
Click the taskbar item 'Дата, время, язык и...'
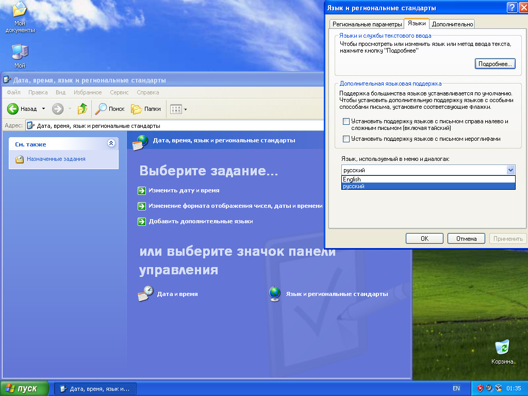pos(95,389)
